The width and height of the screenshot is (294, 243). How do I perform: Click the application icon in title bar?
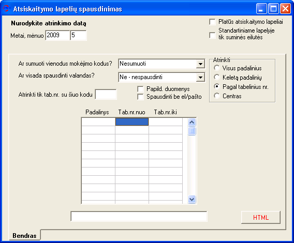[x=7, y=9]
